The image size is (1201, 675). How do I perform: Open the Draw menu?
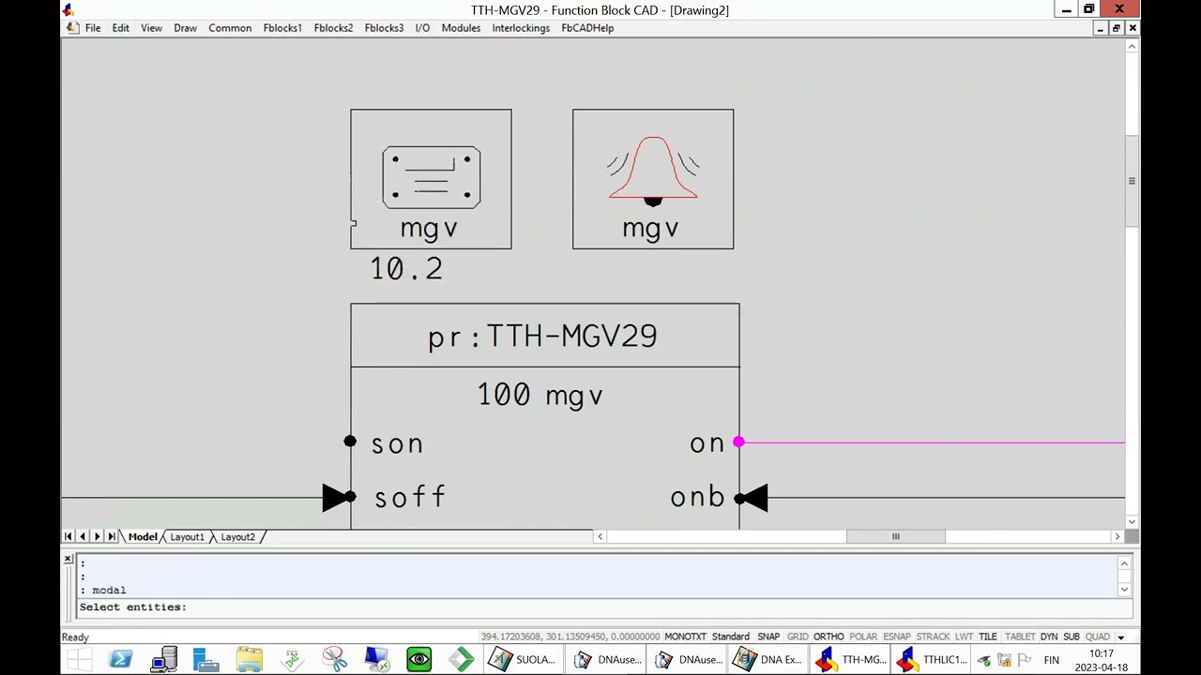(x=185, y=28)
